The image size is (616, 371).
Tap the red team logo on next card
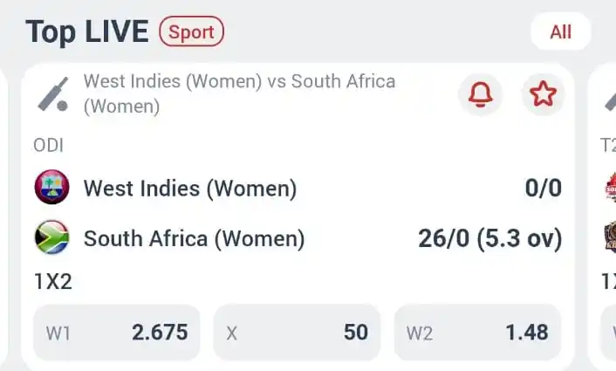tap(610, 188)
